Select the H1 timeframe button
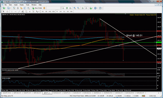Screen dimensions: 163x98 [x=57, y=11]
